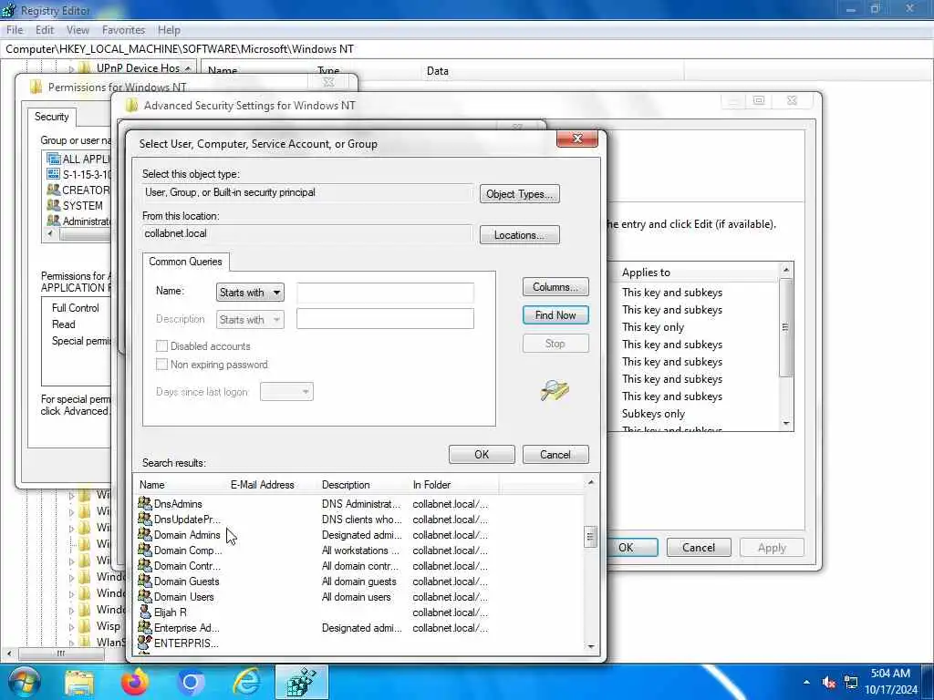
Task: Sort results by Description column header
Action: pos(363,485)
